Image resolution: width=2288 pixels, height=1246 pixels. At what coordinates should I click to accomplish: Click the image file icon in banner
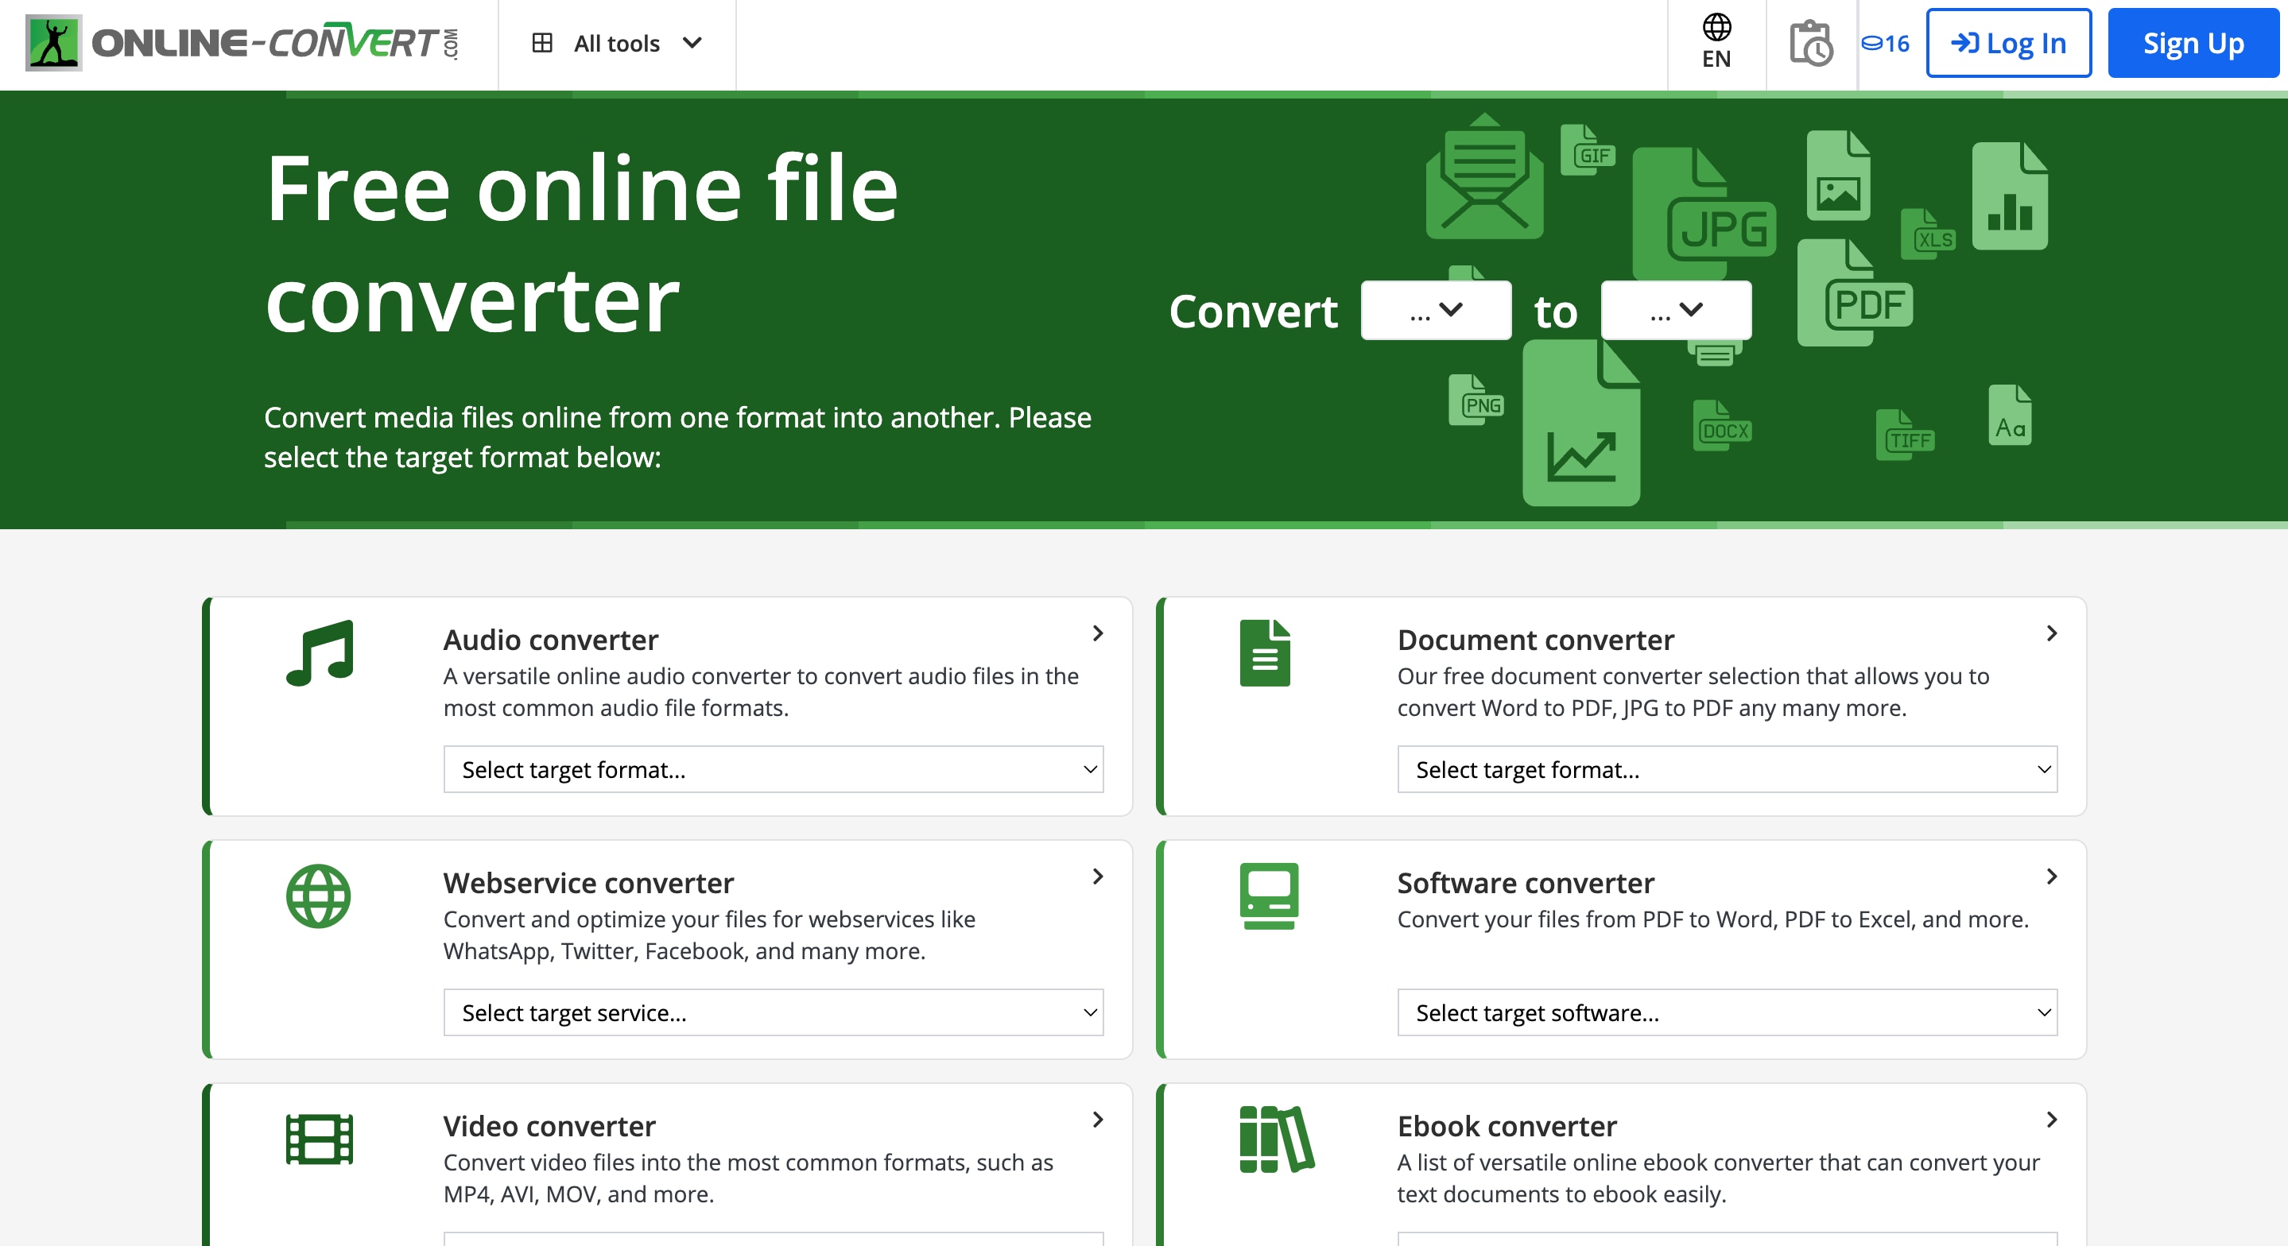tap(1839, 176)
